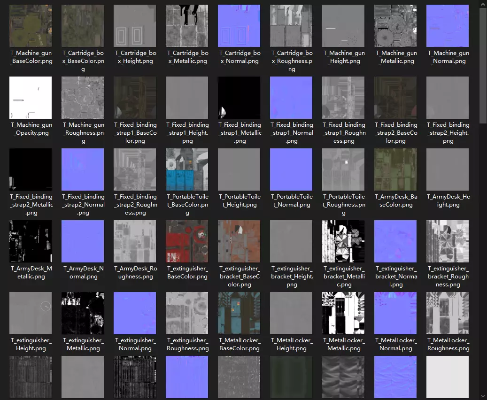Select the T_ArmyDesk_Normal.png thumbnail
This screenshot has height=400, width=487.
(x=83, y=241)
